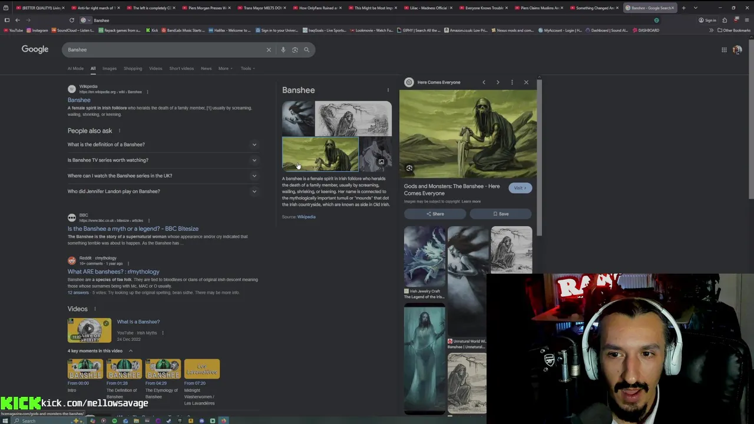
Task: Search inside image using Lens overlay icon
Action: pyautogui.click(x=409, y=168)
